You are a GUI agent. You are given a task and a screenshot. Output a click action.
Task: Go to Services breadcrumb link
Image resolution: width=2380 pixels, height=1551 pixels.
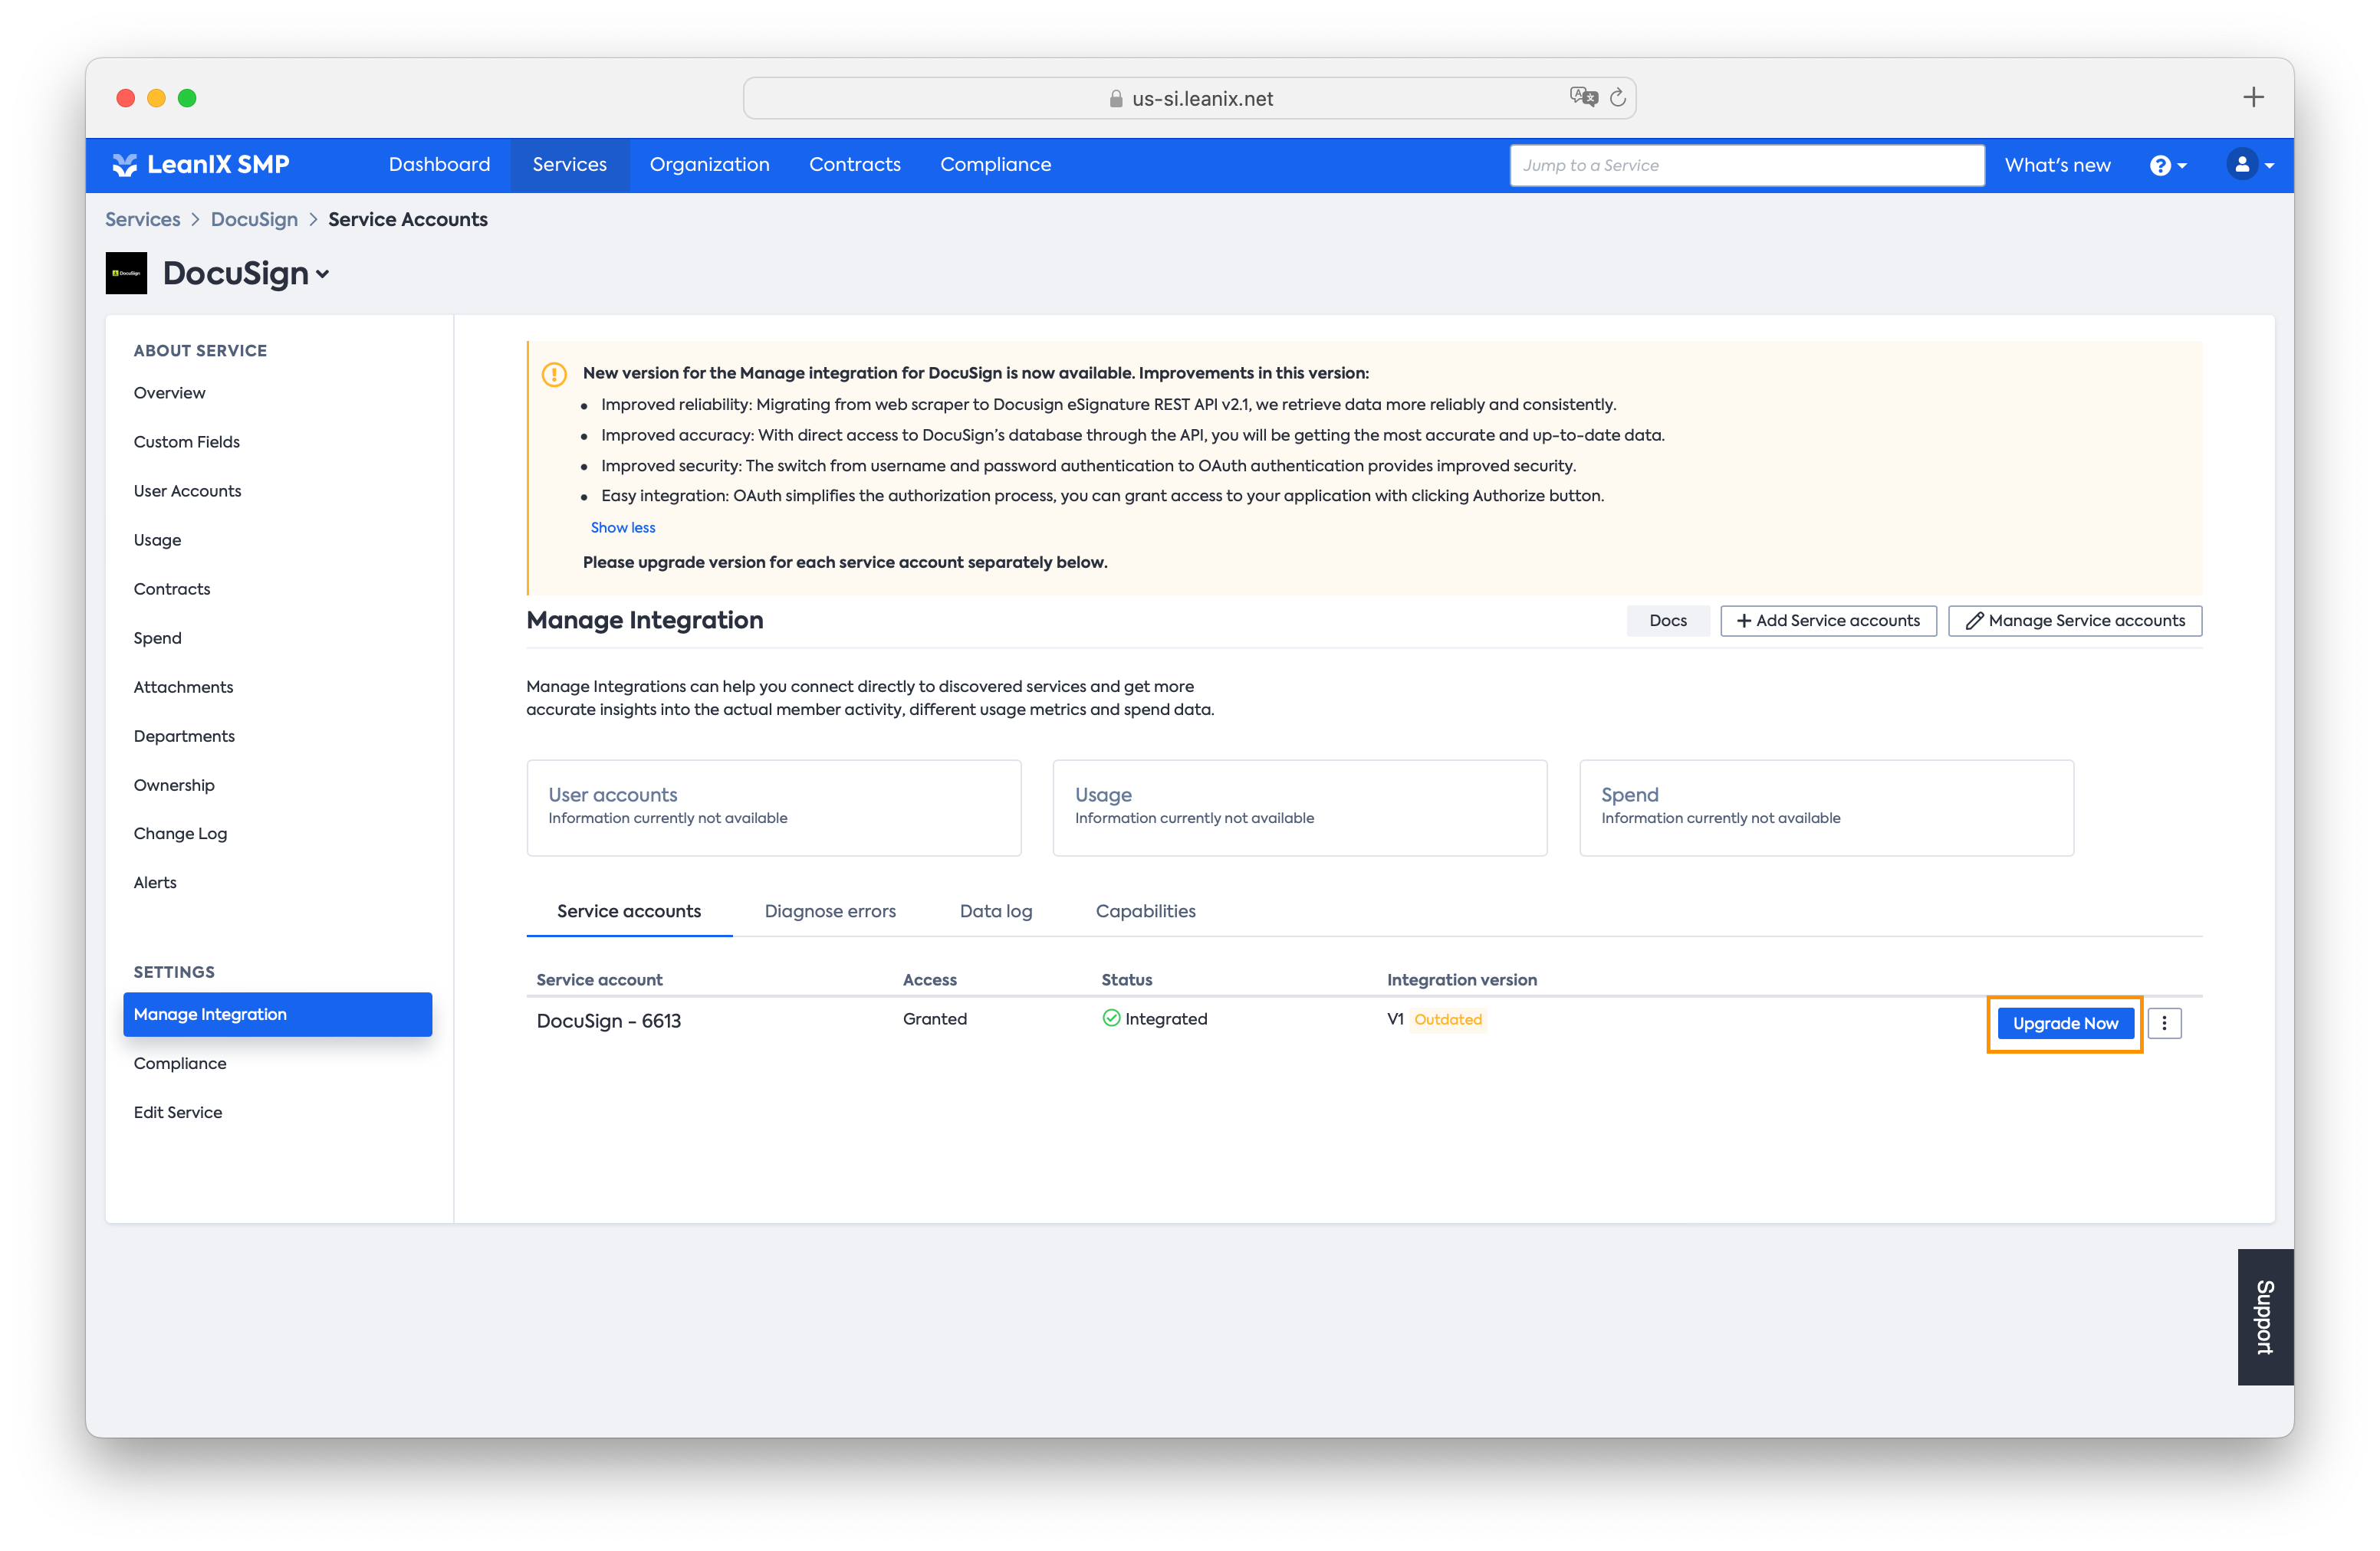(x=143, y=220)
